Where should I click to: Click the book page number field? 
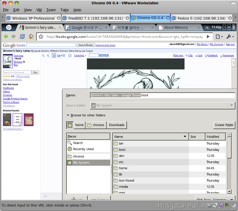(x=94, y=56)
